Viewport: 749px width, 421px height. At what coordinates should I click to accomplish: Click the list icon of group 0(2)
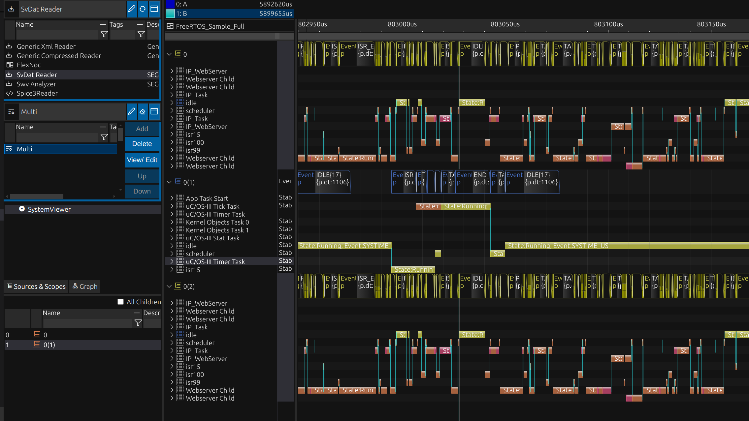pyautogui.click(x=178, y=286)
